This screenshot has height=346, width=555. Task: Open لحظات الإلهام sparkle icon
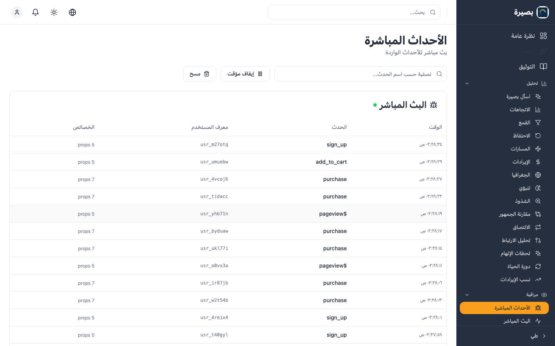click(538, 253)
